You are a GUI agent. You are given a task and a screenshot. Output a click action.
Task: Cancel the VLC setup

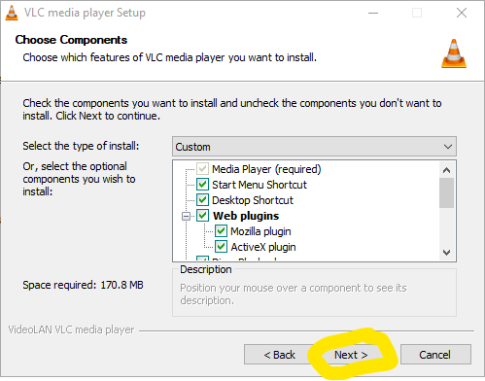(435, 355)
